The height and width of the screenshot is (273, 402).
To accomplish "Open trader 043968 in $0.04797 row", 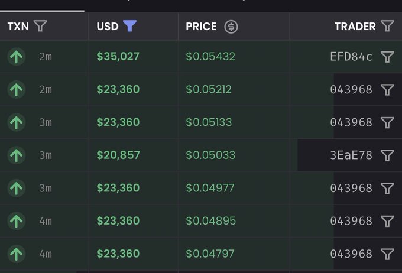I will (x=351, y=253).
